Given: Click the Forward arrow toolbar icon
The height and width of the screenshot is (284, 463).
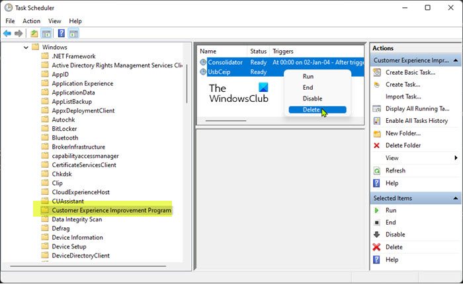Looking at the screenshot, I should point(19,33).
